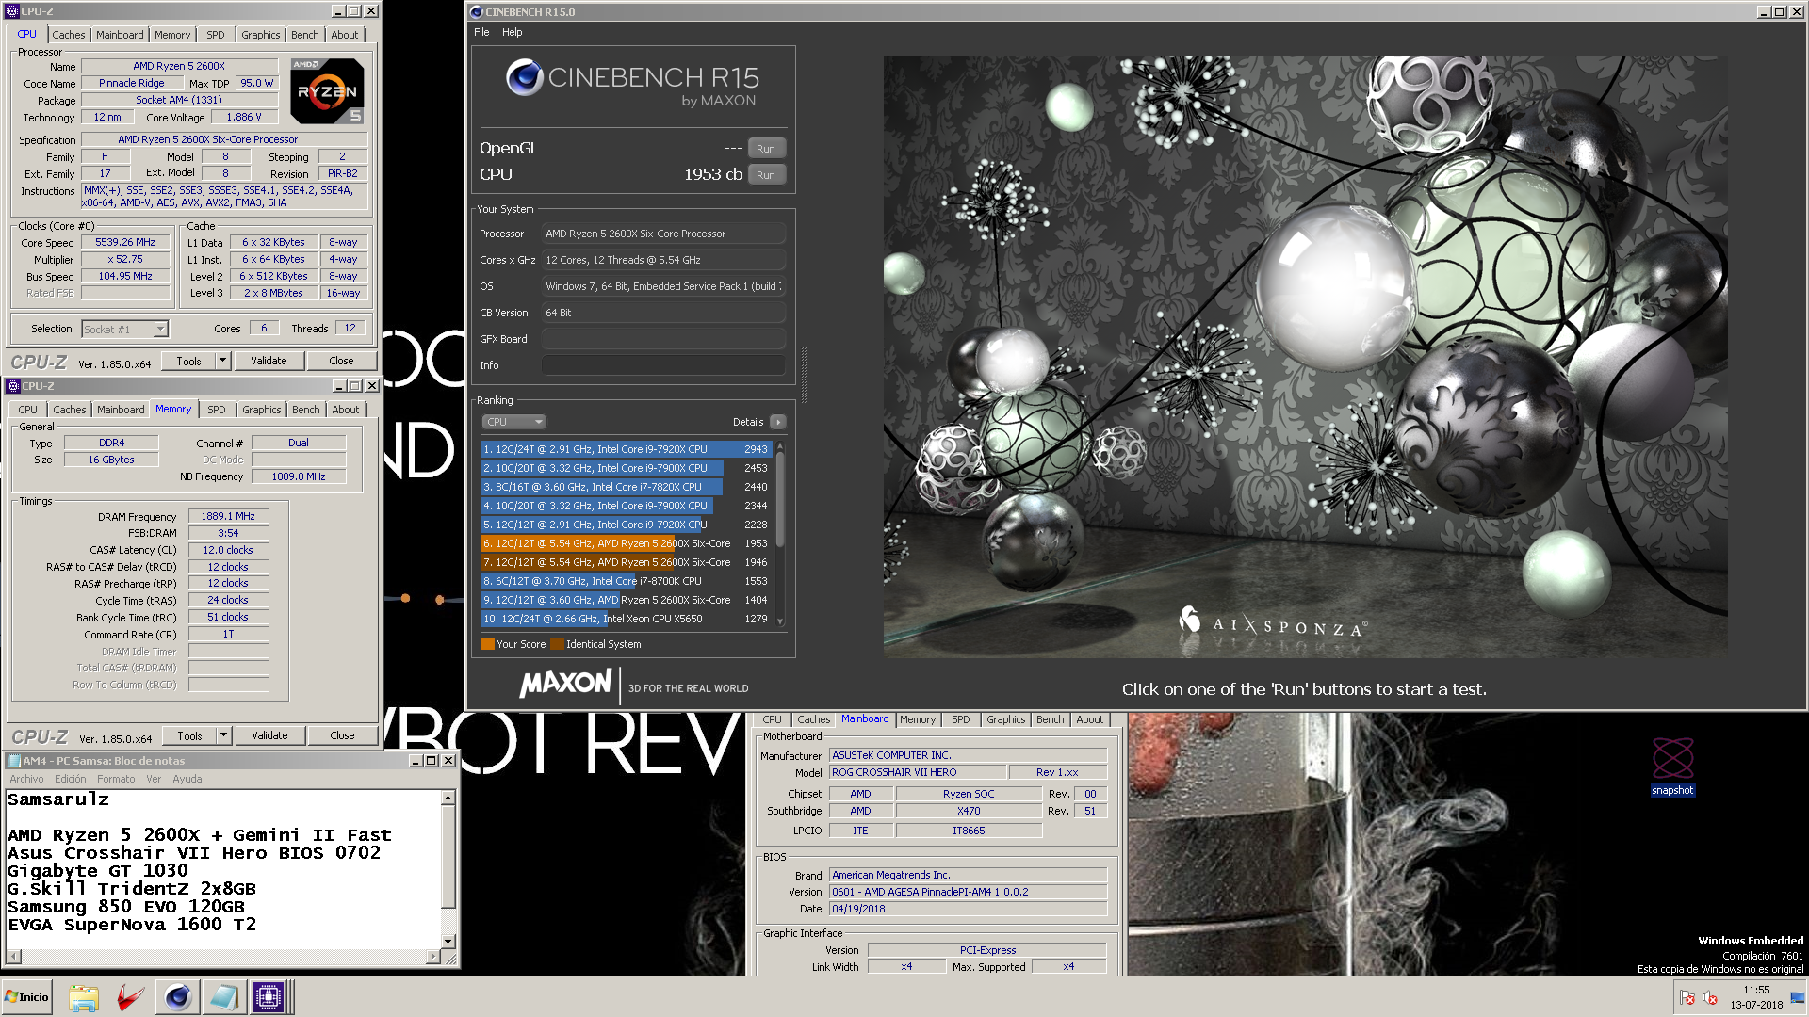
Task: Click Notepad scroll down arrow
Action: [x=448, y=940]
